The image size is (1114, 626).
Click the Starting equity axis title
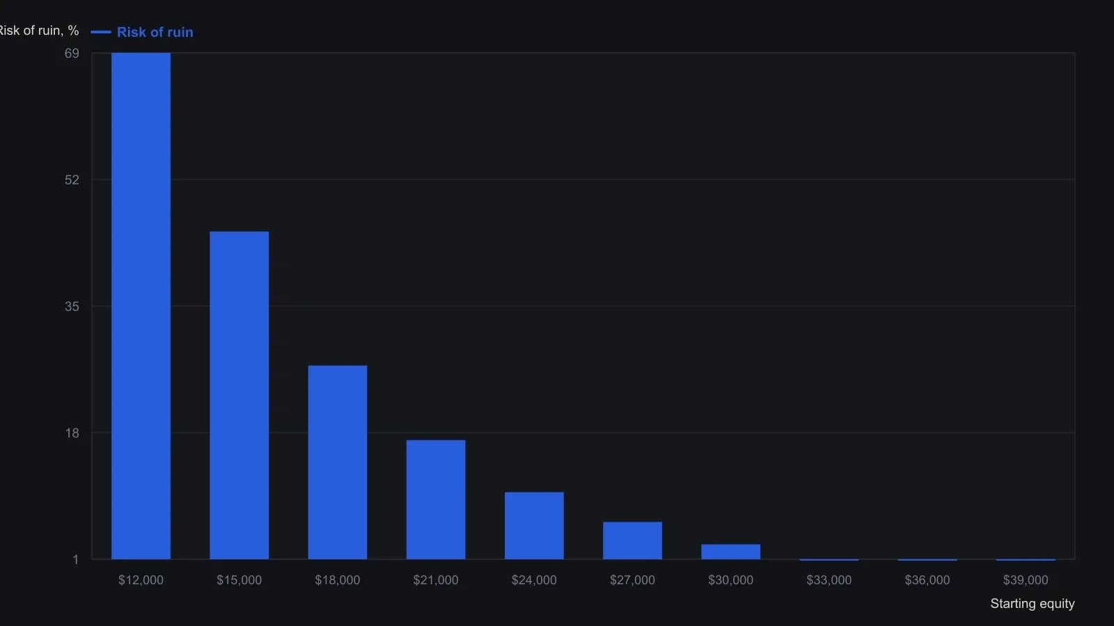click(1033, 604)
